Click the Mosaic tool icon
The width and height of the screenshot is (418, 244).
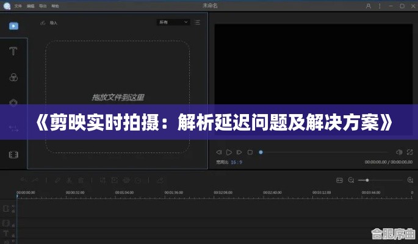(x=126, y=181)
